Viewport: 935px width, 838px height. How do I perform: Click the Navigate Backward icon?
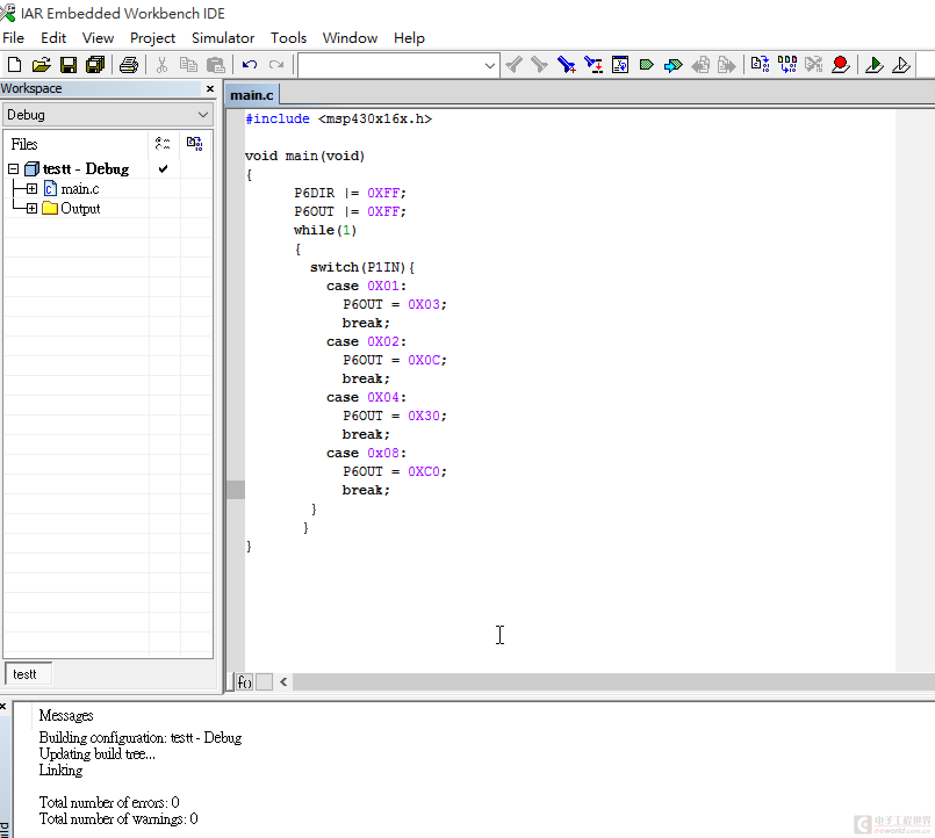[x=700, y=64]
